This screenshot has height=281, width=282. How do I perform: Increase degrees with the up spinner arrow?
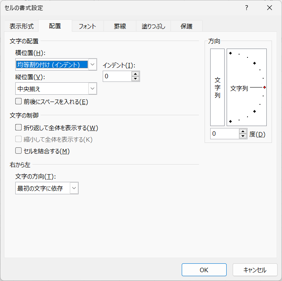(243, 131)
